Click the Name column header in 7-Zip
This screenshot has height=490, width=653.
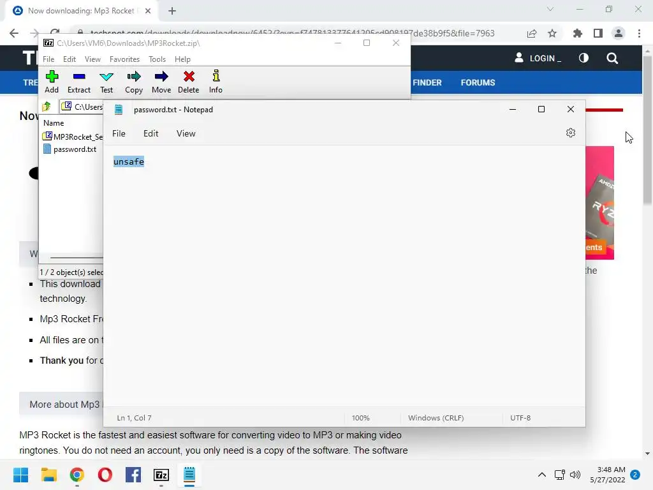point(54,123)
